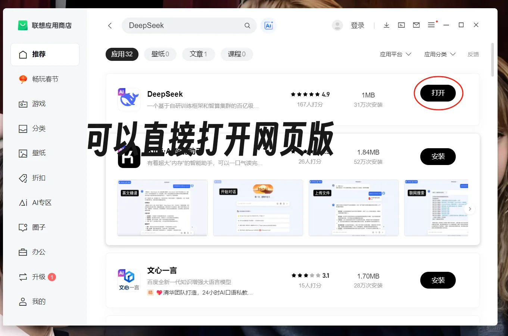508x336 pixels.
Task: Open the 圈子 community section
Action: (38, 227)
